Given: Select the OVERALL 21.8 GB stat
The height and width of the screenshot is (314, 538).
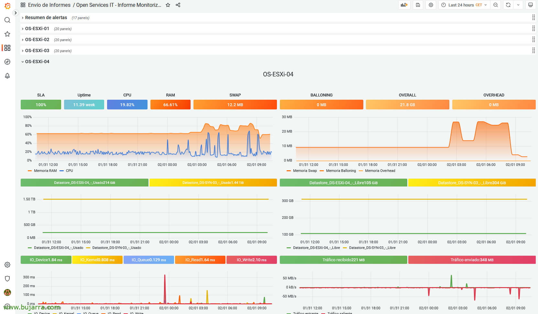Looking at the screenshot, I should tap(408, 105).
